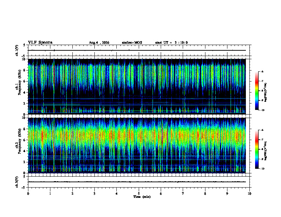This screenshot has height=217, width=281.
Task: Click the ch.1 spectrogram color scale bar
Action: (257, 91)
